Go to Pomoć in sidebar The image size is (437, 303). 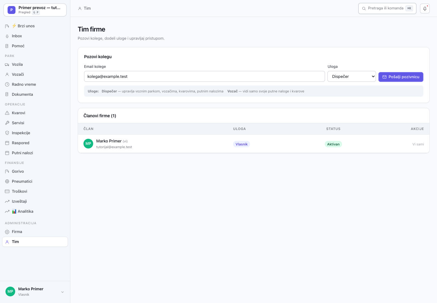pyautogui.click(x=35, y=46)
